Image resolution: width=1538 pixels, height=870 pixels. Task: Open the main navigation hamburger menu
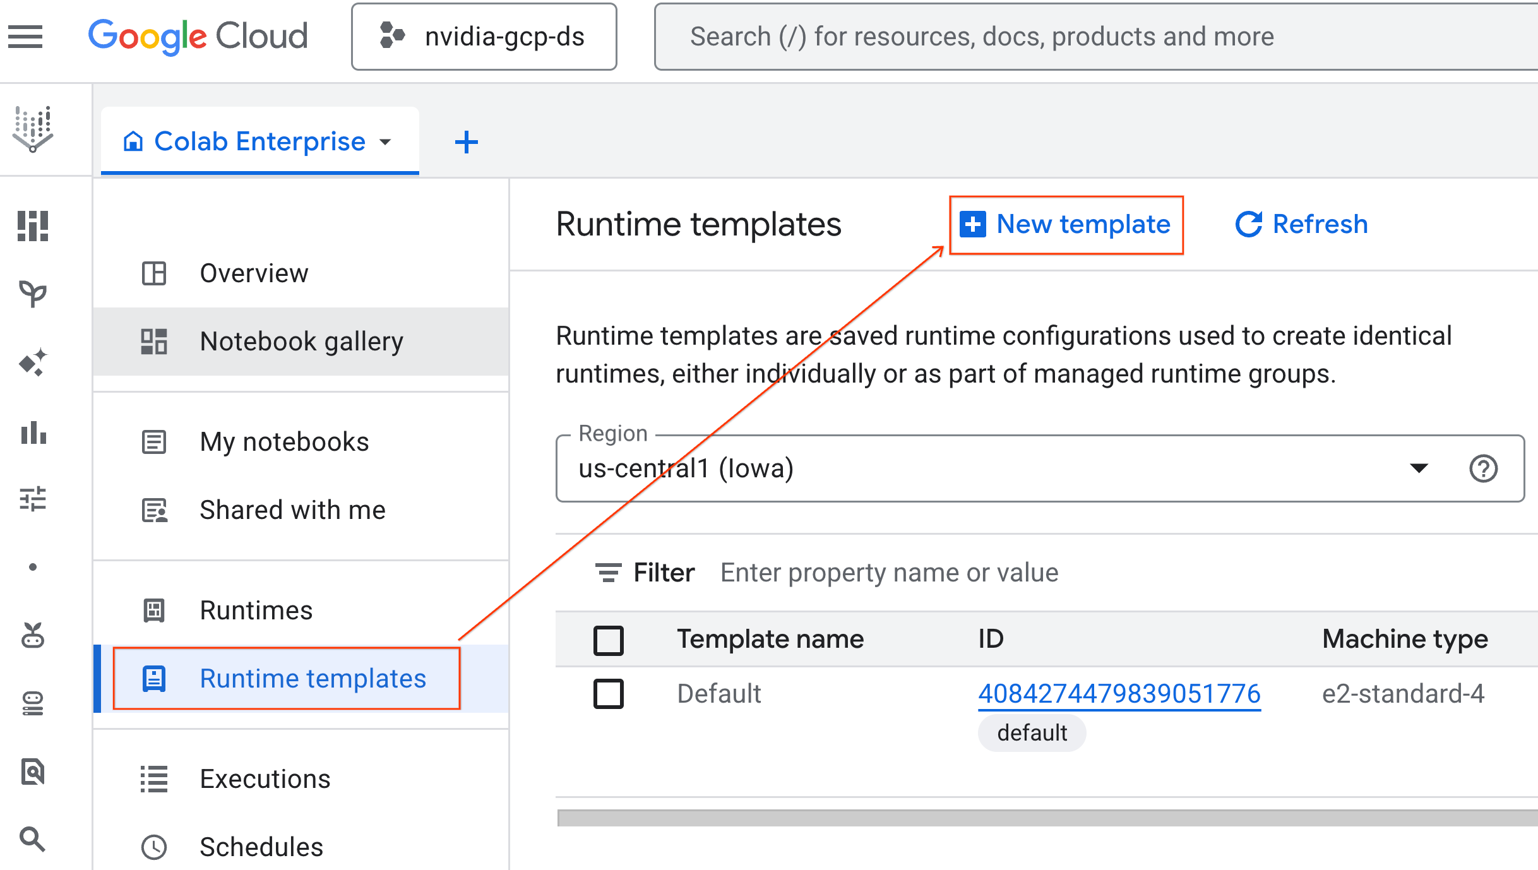click(x=25, y=36)
